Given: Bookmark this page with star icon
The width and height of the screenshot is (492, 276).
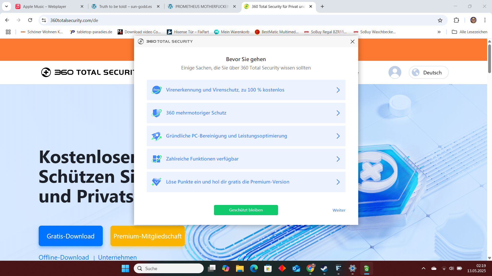Looking at the screenshot, I should pos(440,20).
